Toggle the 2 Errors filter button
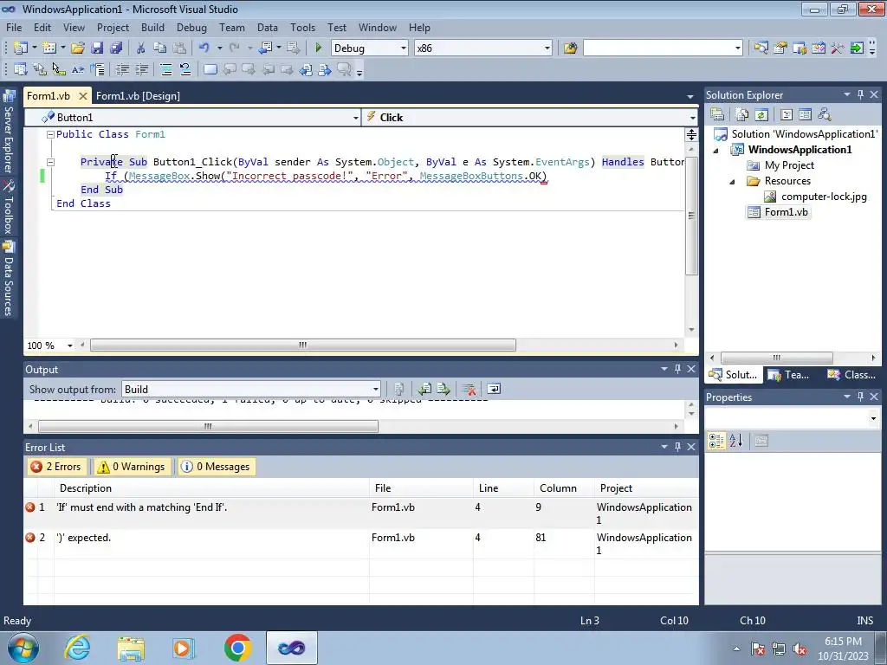 (x=56, y=467)
